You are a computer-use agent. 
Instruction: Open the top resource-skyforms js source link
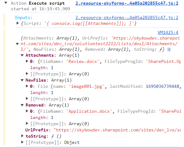click(127, 3)
